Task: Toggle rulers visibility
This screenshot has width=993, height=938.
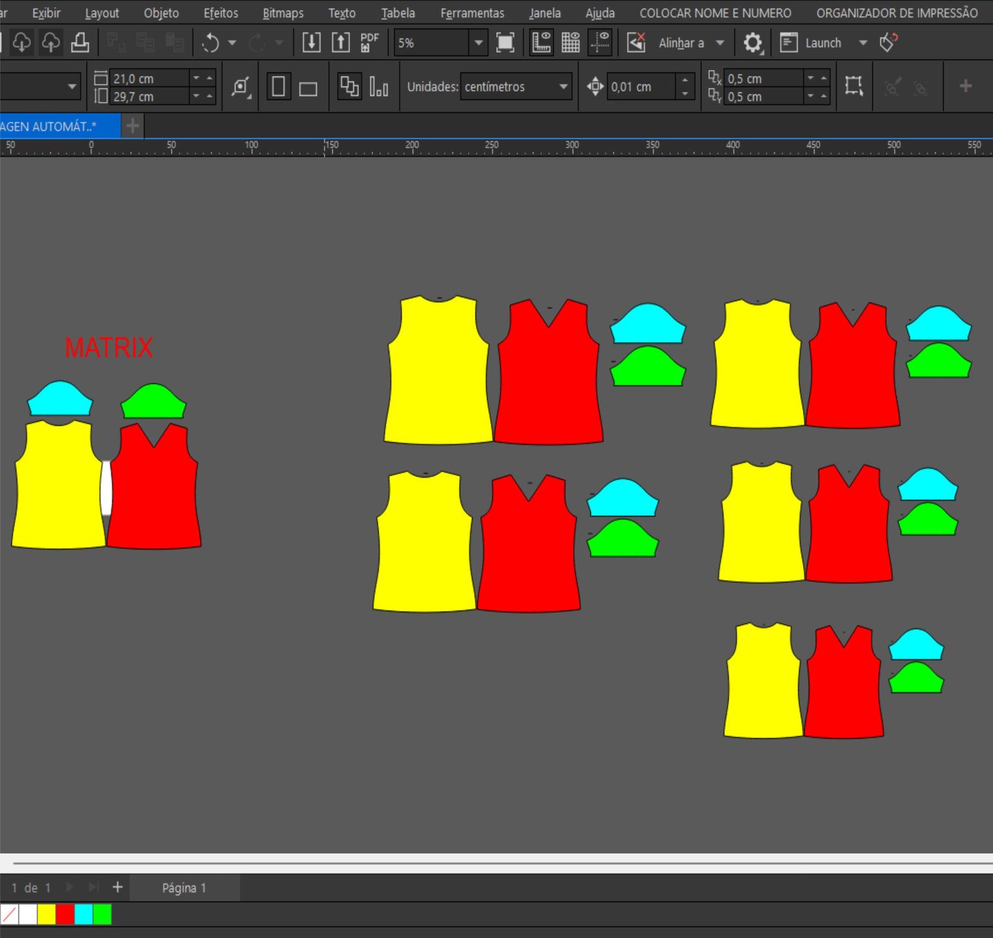Action: [541, 43]
